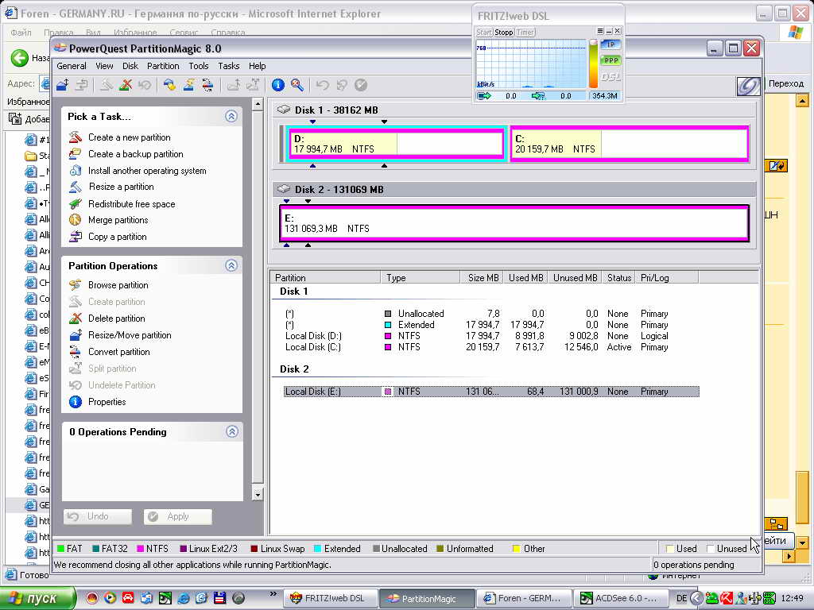Collapse the Partition Operations panel

pyautogui.click(x=231, y=265)
